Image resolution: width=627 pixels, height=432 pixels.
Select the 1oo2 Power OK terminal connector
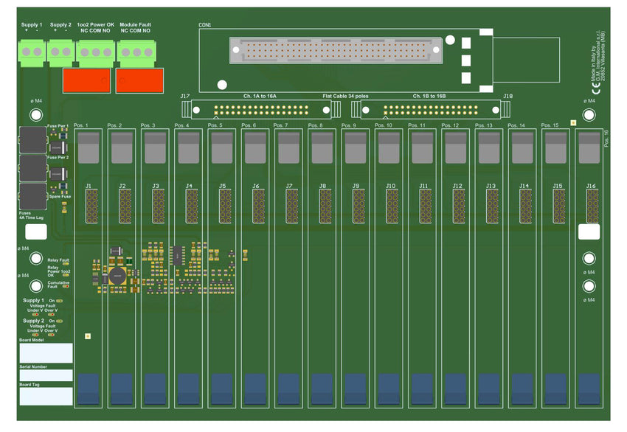point(95,52)
